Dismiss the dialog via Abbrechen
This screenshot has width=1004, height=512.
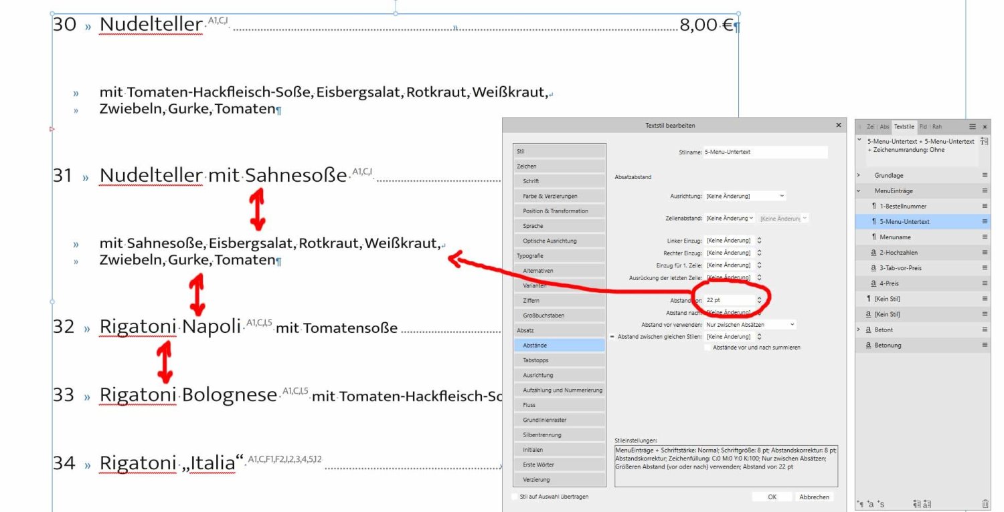pos(815,497)
